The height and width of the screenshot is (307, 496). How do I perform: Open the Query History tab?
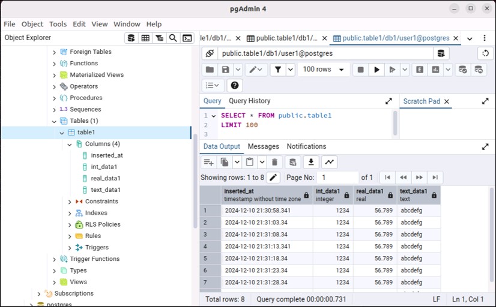[249, 101]
